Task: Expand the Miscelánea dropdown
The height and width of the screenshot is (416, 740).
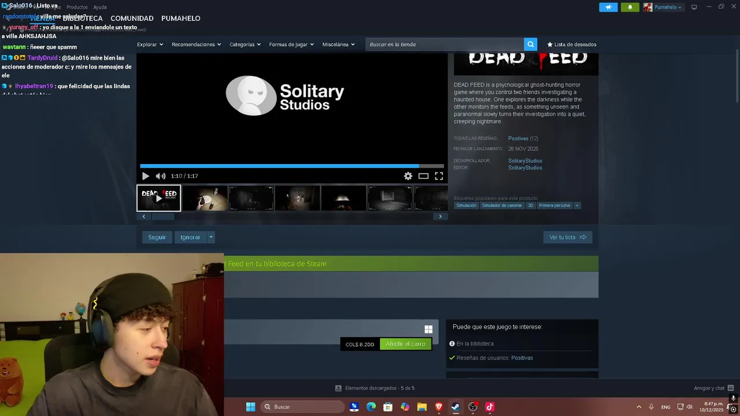Action: 339,44
